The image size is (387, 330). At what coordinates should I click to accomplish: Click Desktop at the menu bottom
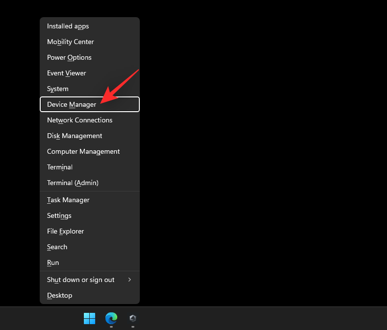click(60, 295)
